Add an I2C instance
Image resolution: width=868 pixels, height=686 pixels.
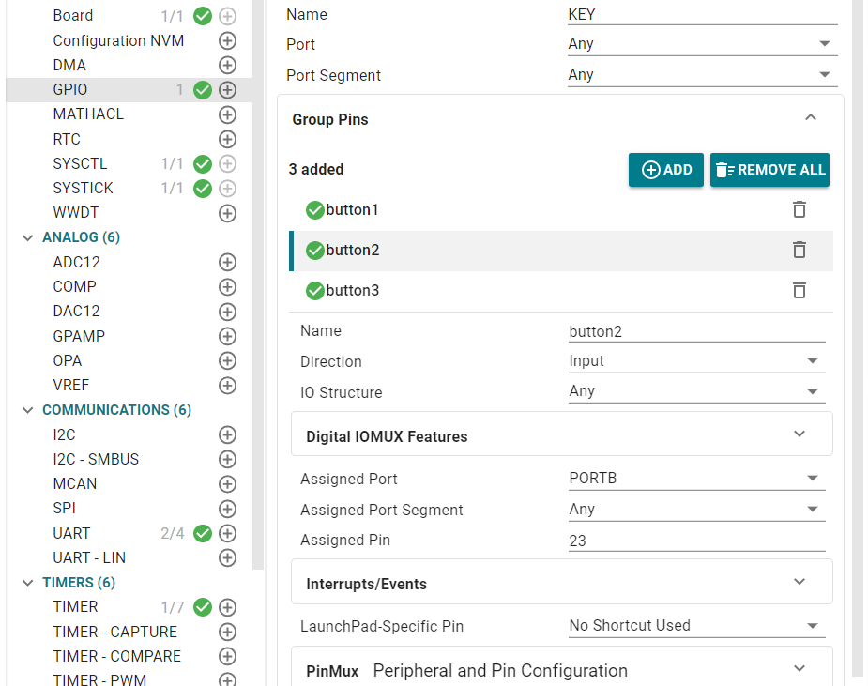click(227, 434)
